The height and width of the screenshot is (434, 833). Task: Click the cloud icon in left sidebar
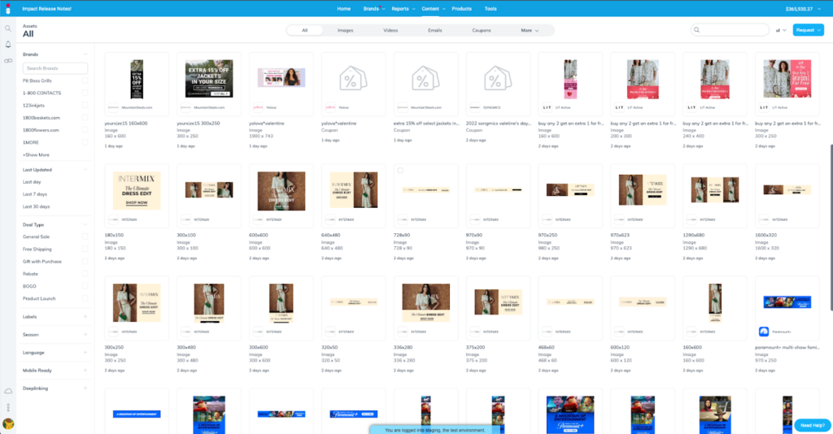(x=8, y=392)
